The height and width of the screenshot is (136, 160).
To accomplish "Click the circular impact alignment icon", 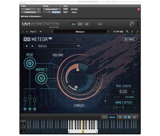I will coord(105,101).
